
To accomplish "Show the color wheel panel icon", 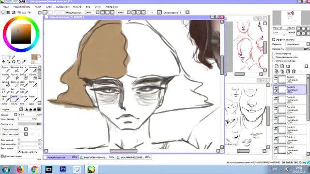I will click(3, 13).
